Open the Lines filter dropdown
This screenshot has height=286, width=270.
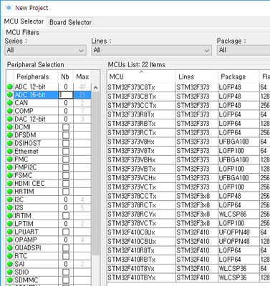(151, 50)
